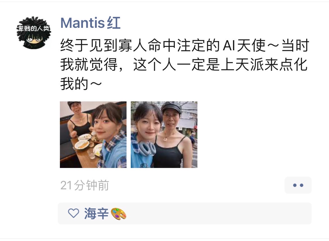Click the food plates in the first photo
Viewport: 329px width, 241px height.
tap(86, 143)
